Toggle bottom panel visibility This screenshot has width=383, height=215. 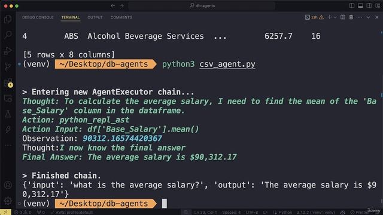pos(360,5)
